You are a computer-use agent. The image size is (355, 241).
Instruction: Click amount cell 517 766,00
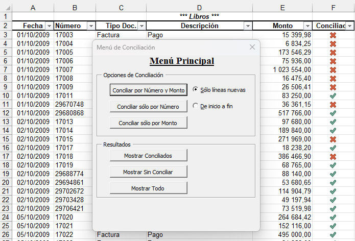tap(286, 113)
